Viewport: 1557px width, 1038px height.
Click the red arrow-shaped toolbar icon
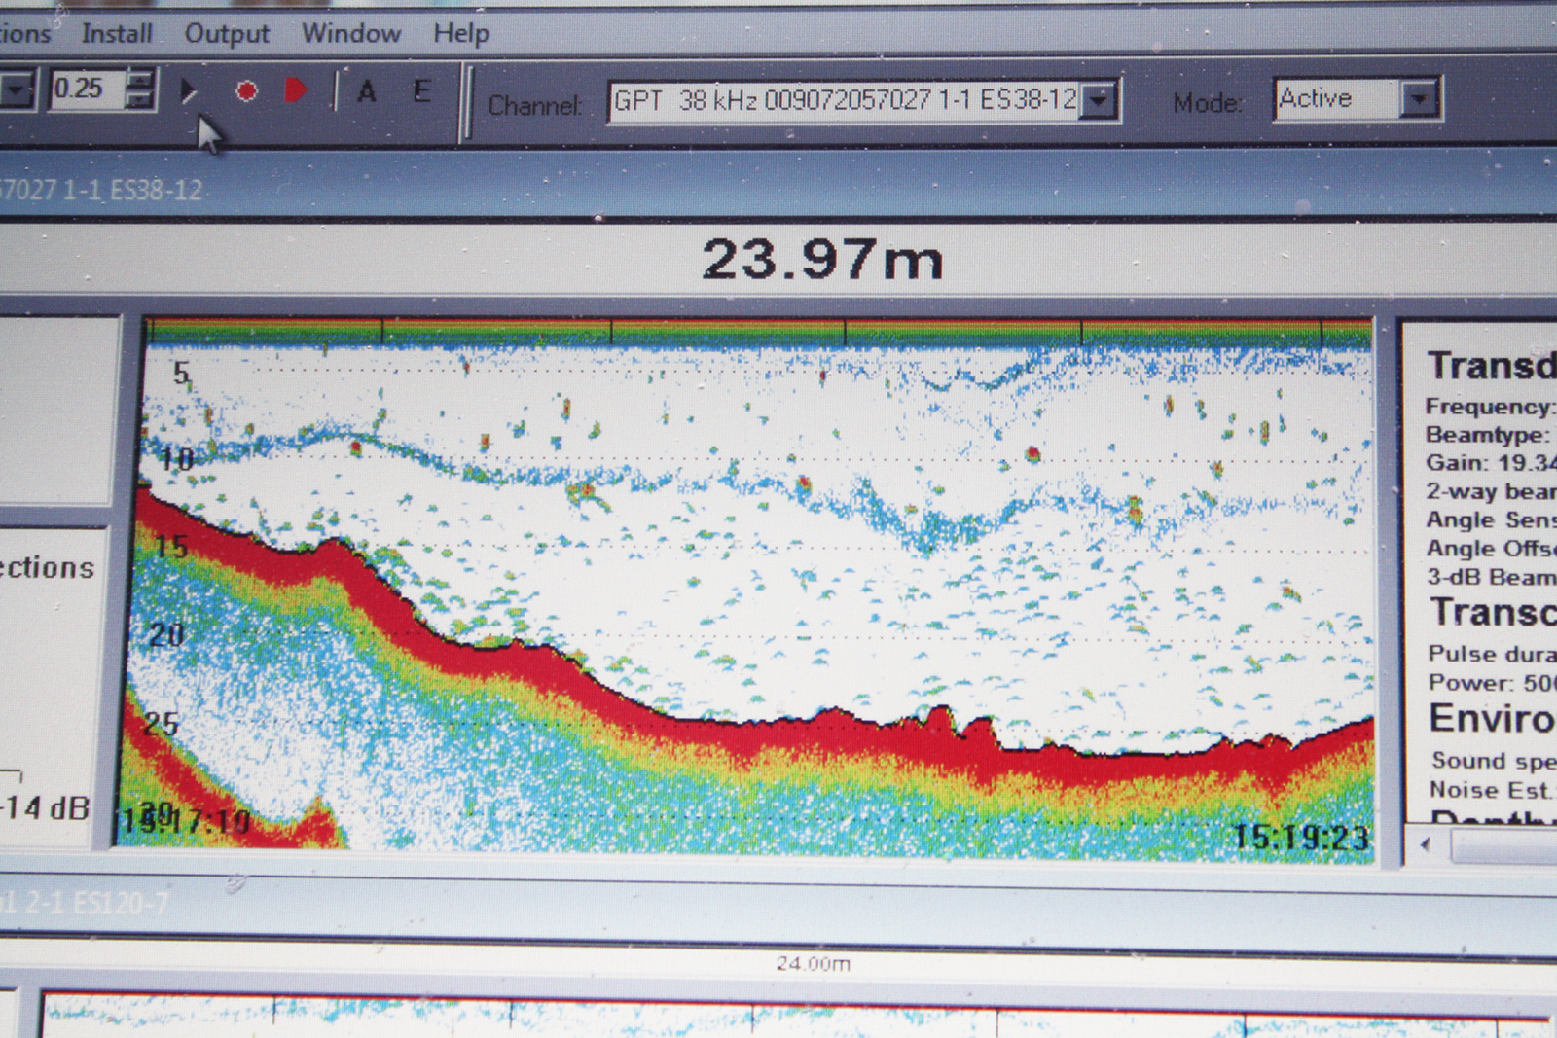click(296, 90)
